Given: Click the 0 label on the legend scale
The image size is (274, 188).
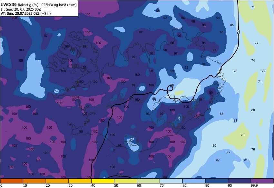Looking at the screenshot, I should click(x=1, y=186).
